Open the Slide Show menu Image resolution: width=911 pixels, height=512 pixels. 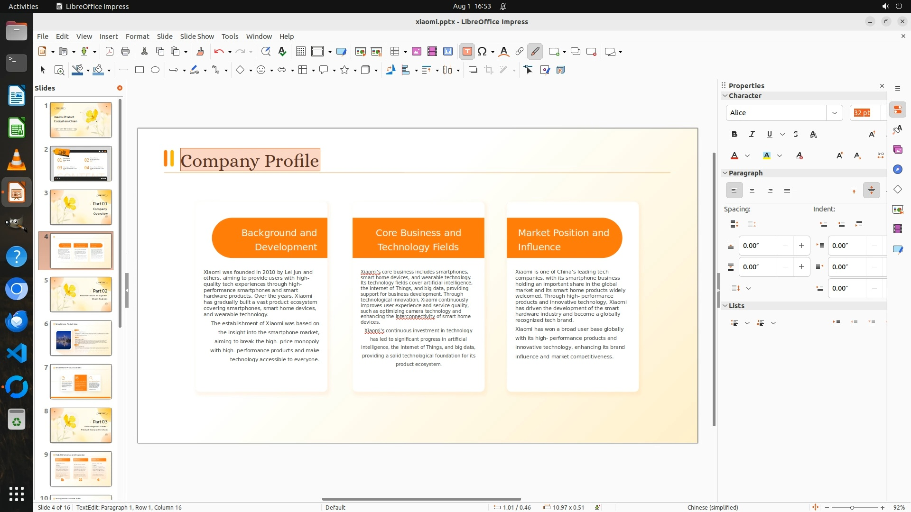[x=197, y=37]
